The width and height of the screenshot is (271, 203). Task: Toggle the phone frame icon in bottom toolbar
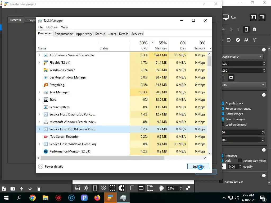click(x=95, y=188)
